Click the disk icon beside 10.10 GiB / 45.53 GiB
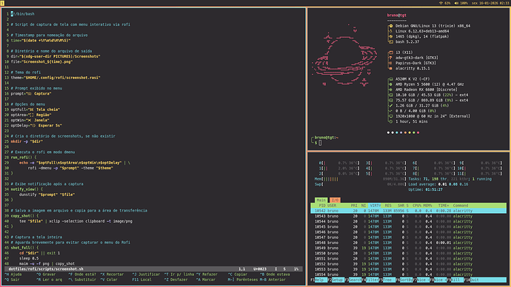 point(391,95)
